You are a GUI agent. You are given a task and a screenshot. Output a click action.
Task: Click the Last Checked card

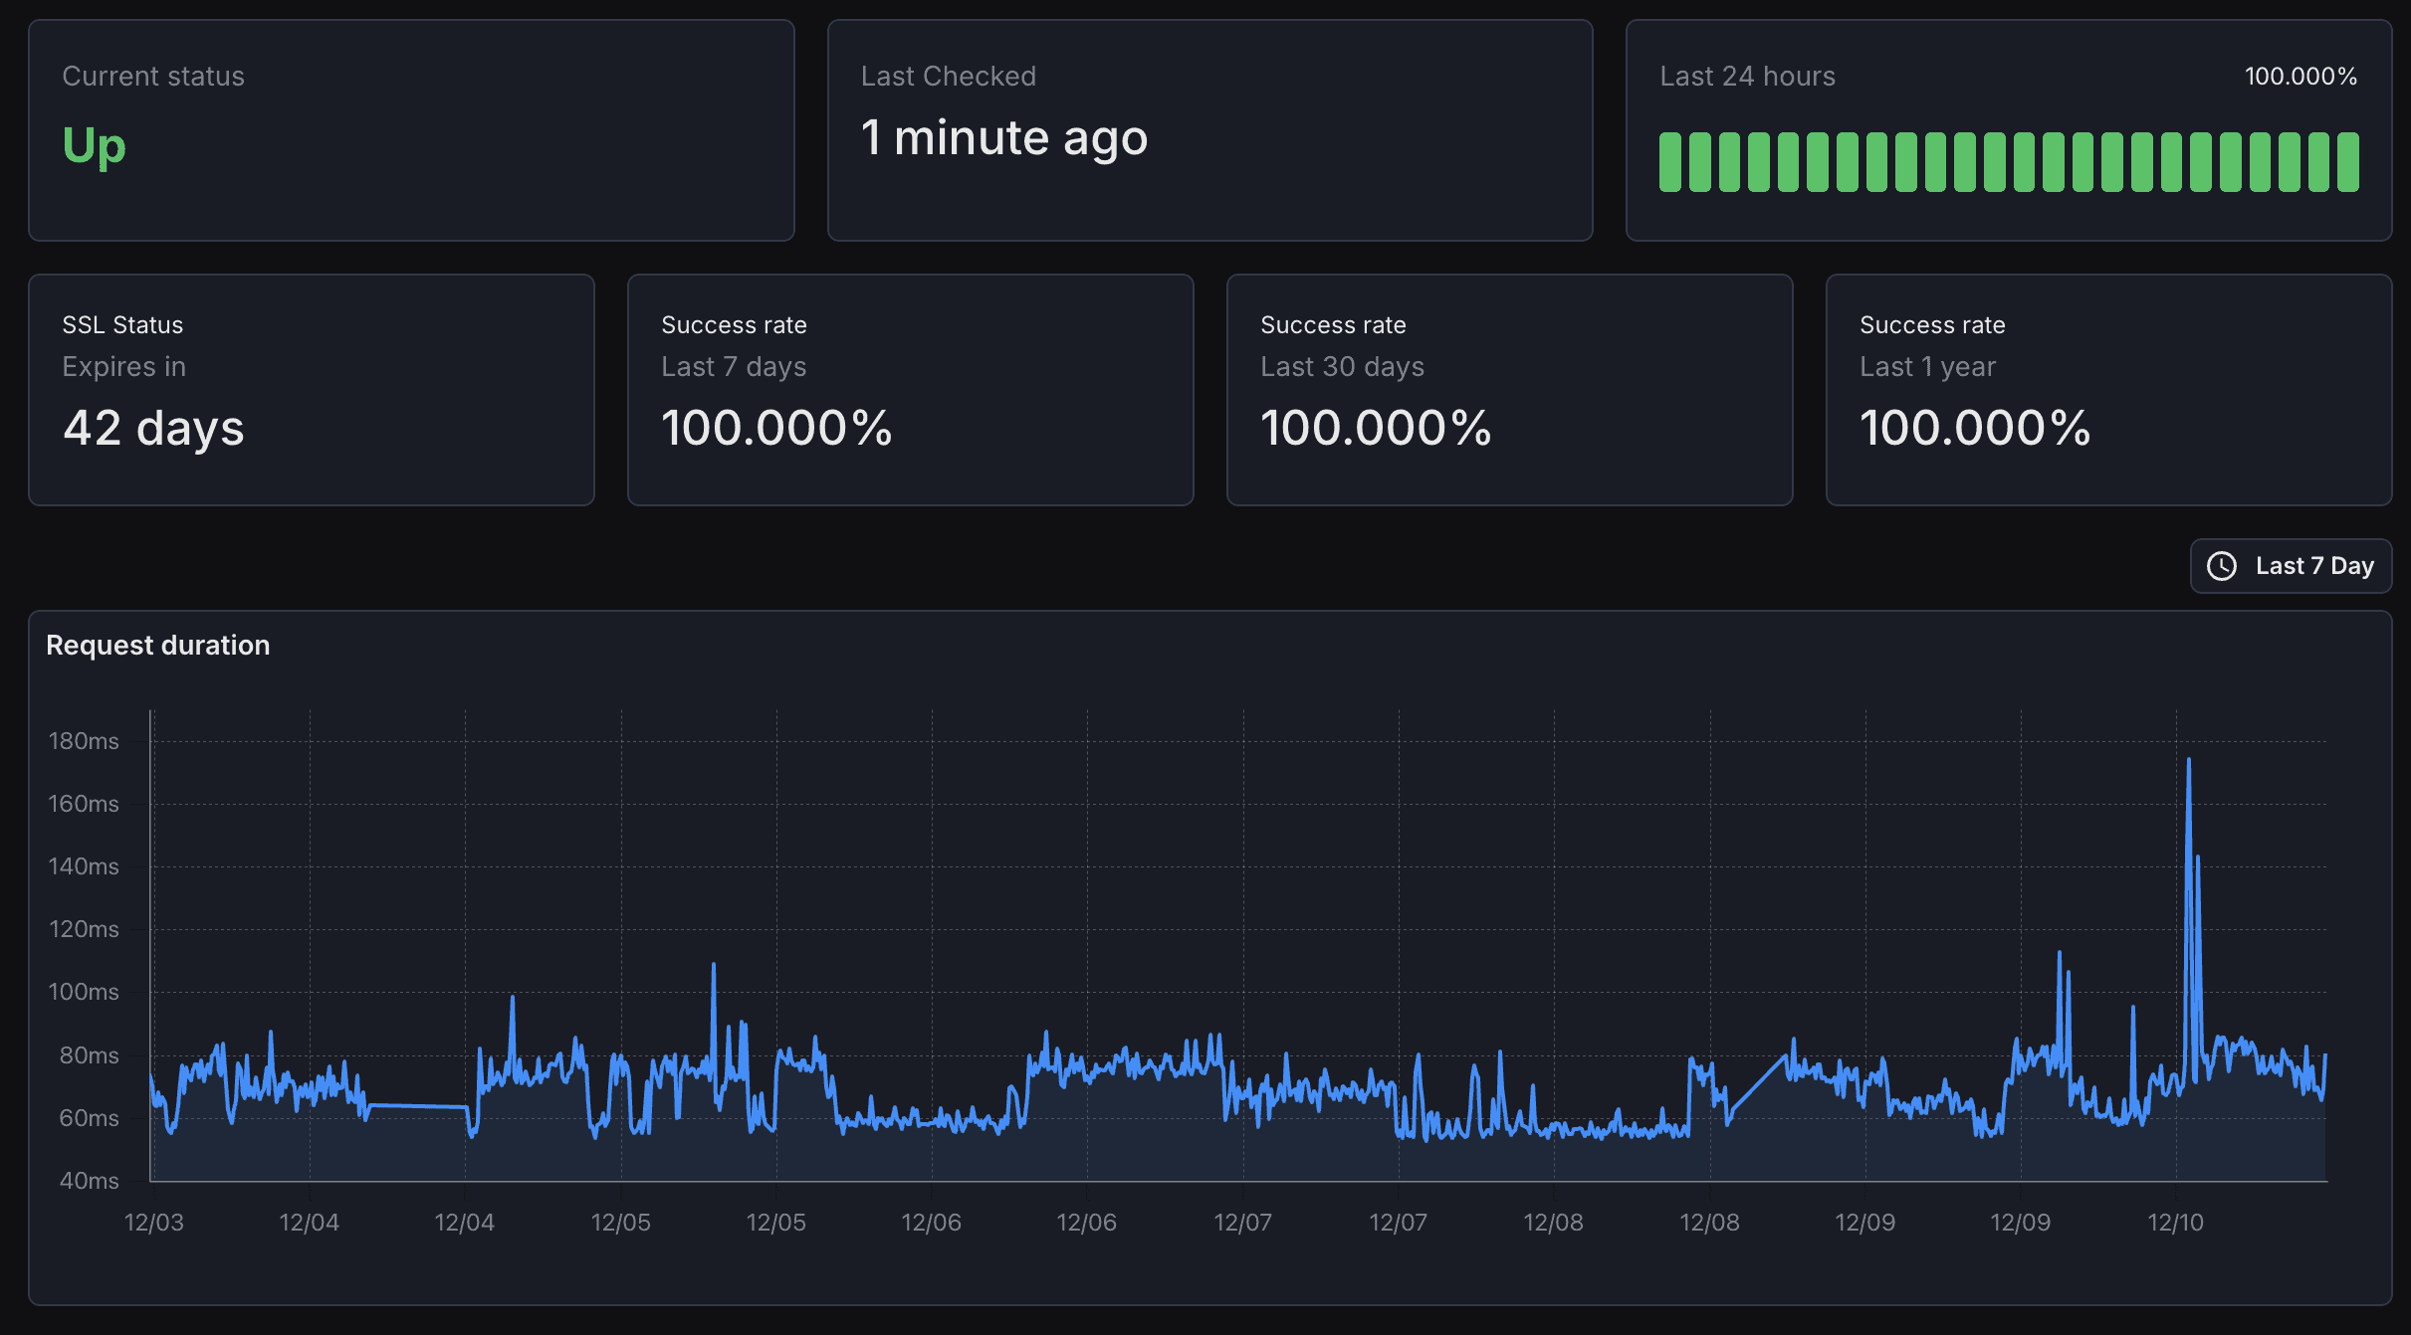pos(1209,130)
